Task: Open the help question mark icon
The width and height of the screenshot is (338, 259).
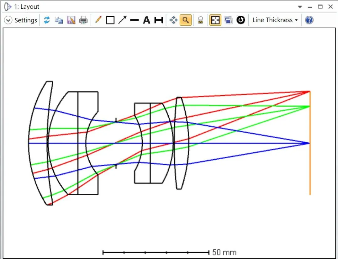Action: tap(309, 20)
